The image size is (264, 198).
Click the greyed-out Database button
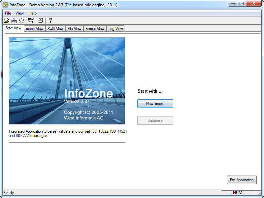[155, 120]
